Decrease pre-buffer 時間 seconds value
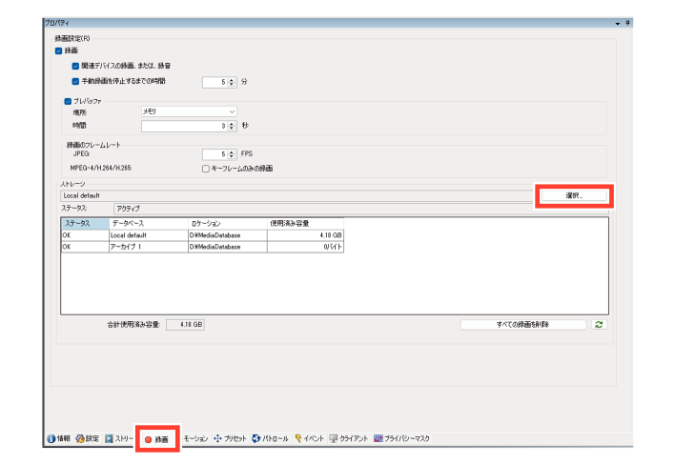Image resolution: width=675 pixels, height=464 pixels. click(x=232, y=129)
